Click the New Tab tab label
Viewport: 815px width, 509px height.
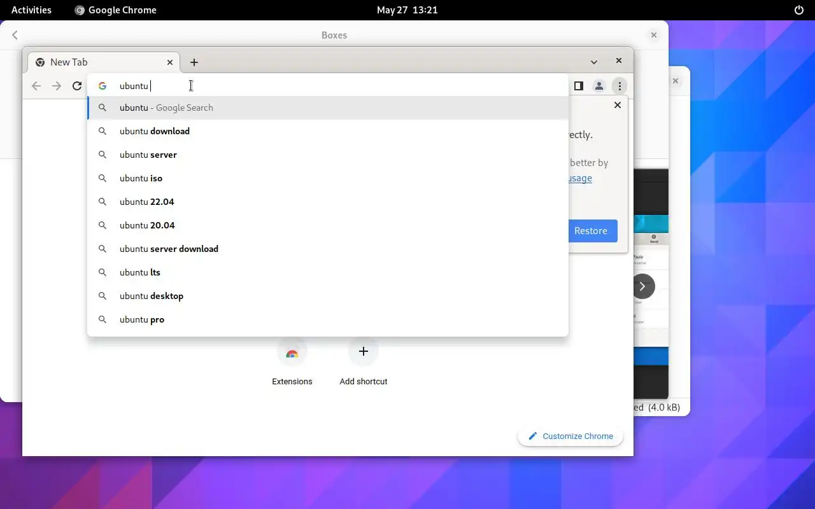(x=69, y=62)
